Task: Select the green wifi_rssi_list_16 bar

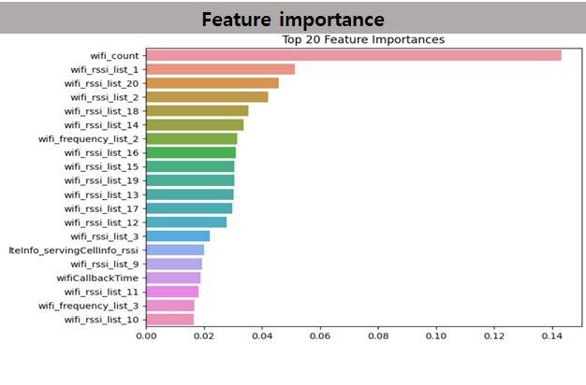Action: [191, 152]
